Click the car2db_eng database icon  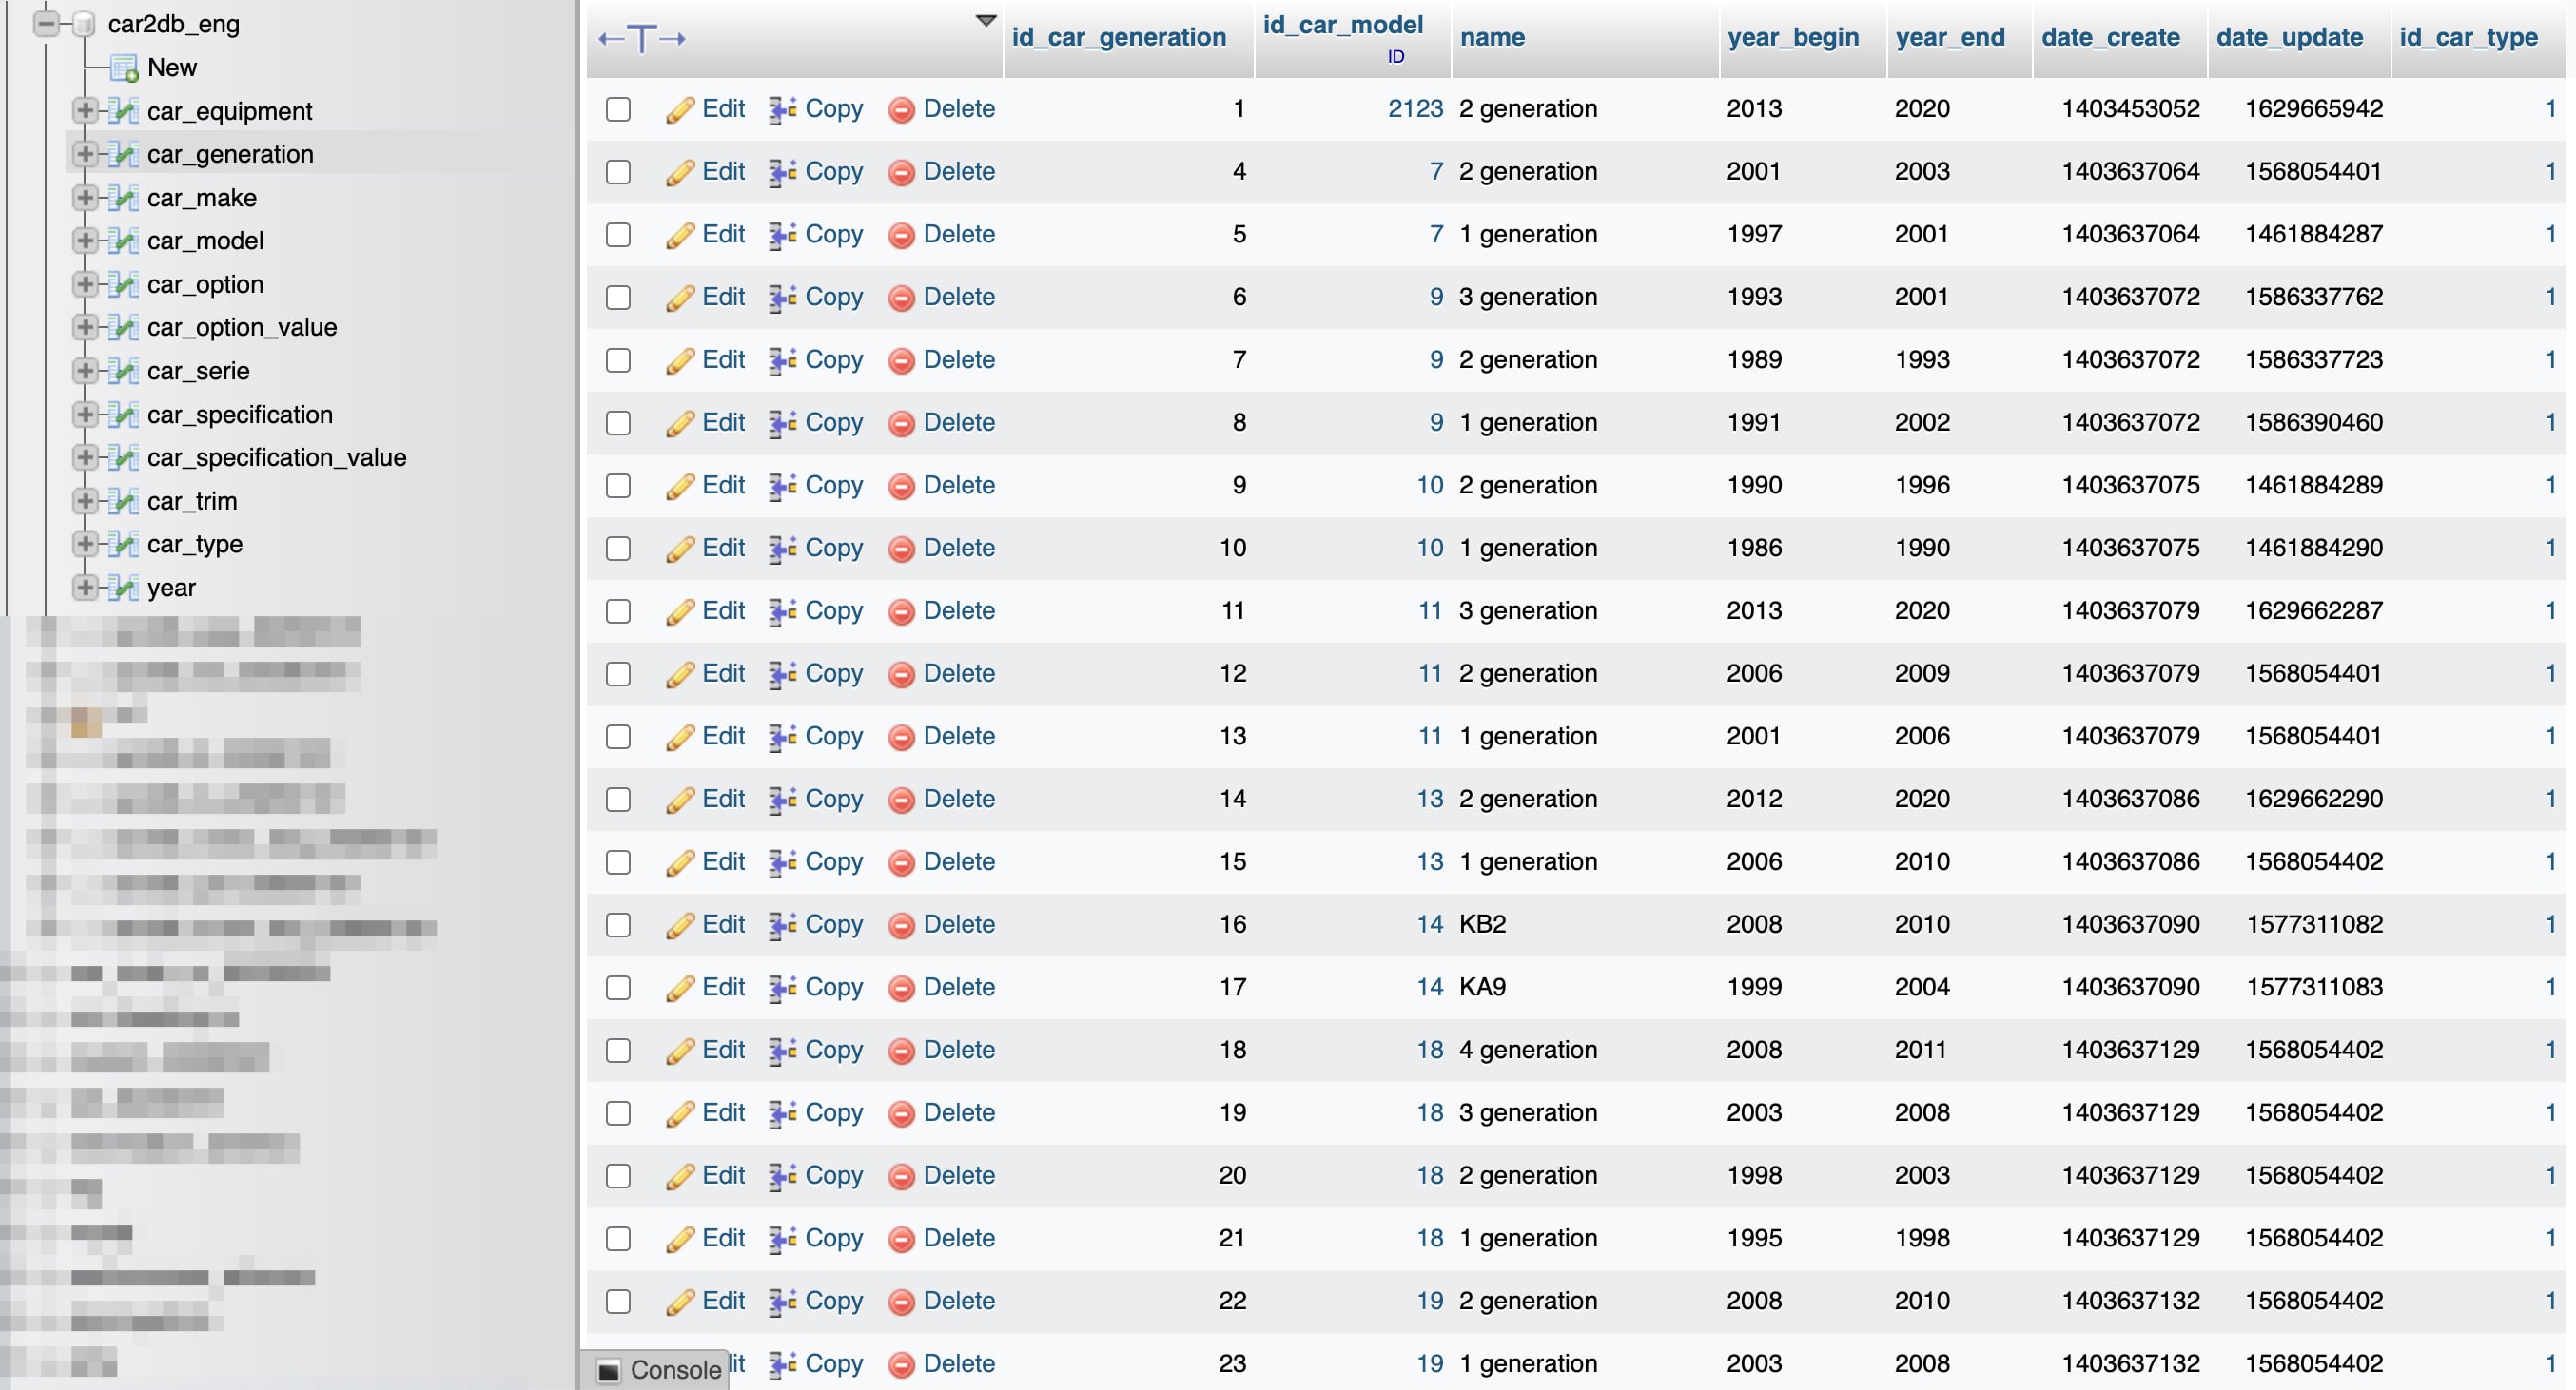click(x=86, y=24)
